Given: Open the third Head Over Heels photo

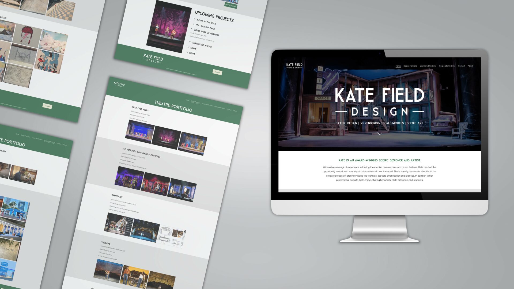Looking at the screenshot, I should click(x=192, y=143).
